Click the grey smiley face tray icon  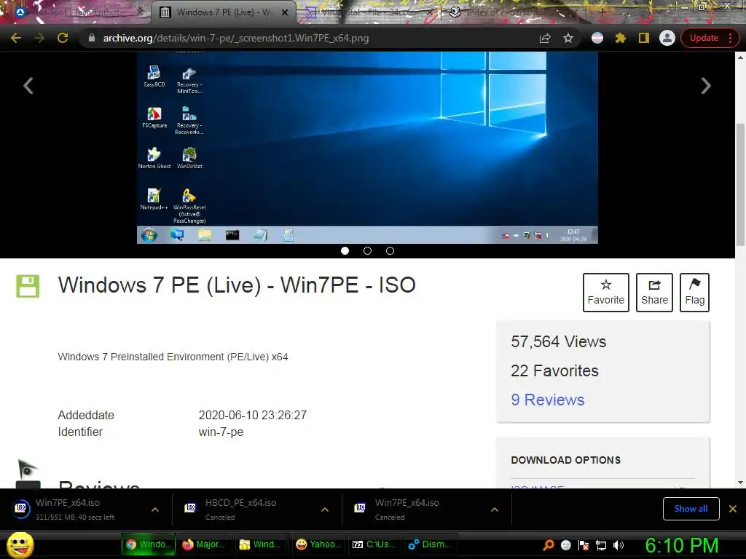coord(565,545)
